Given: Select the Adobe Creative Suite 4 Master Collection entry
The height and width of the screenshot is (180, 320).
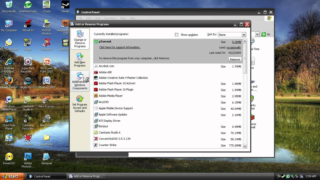Looking at the screenshot, I should [x=168, y=78].
